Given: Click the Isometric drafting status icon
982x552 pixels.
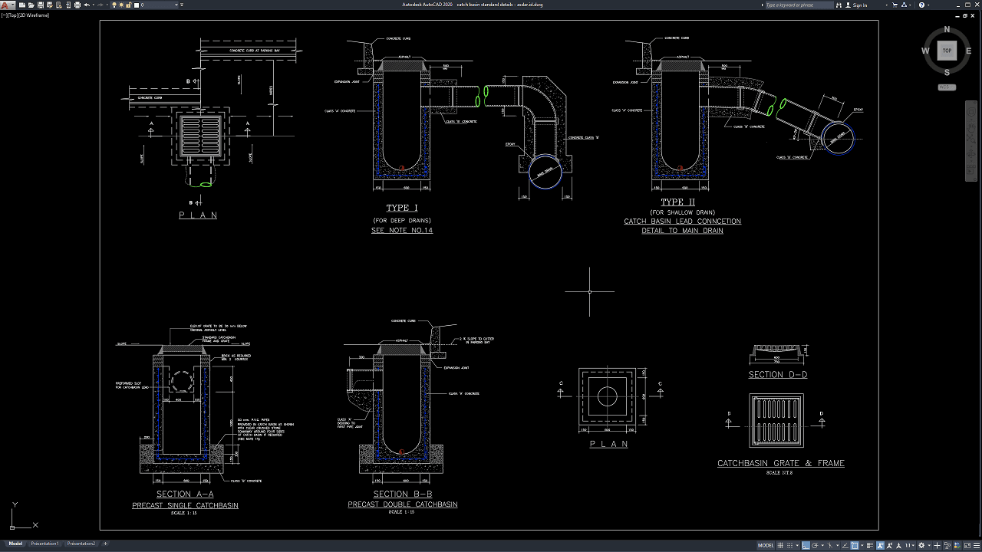Looking at the screenshot, I should point(830,545).
